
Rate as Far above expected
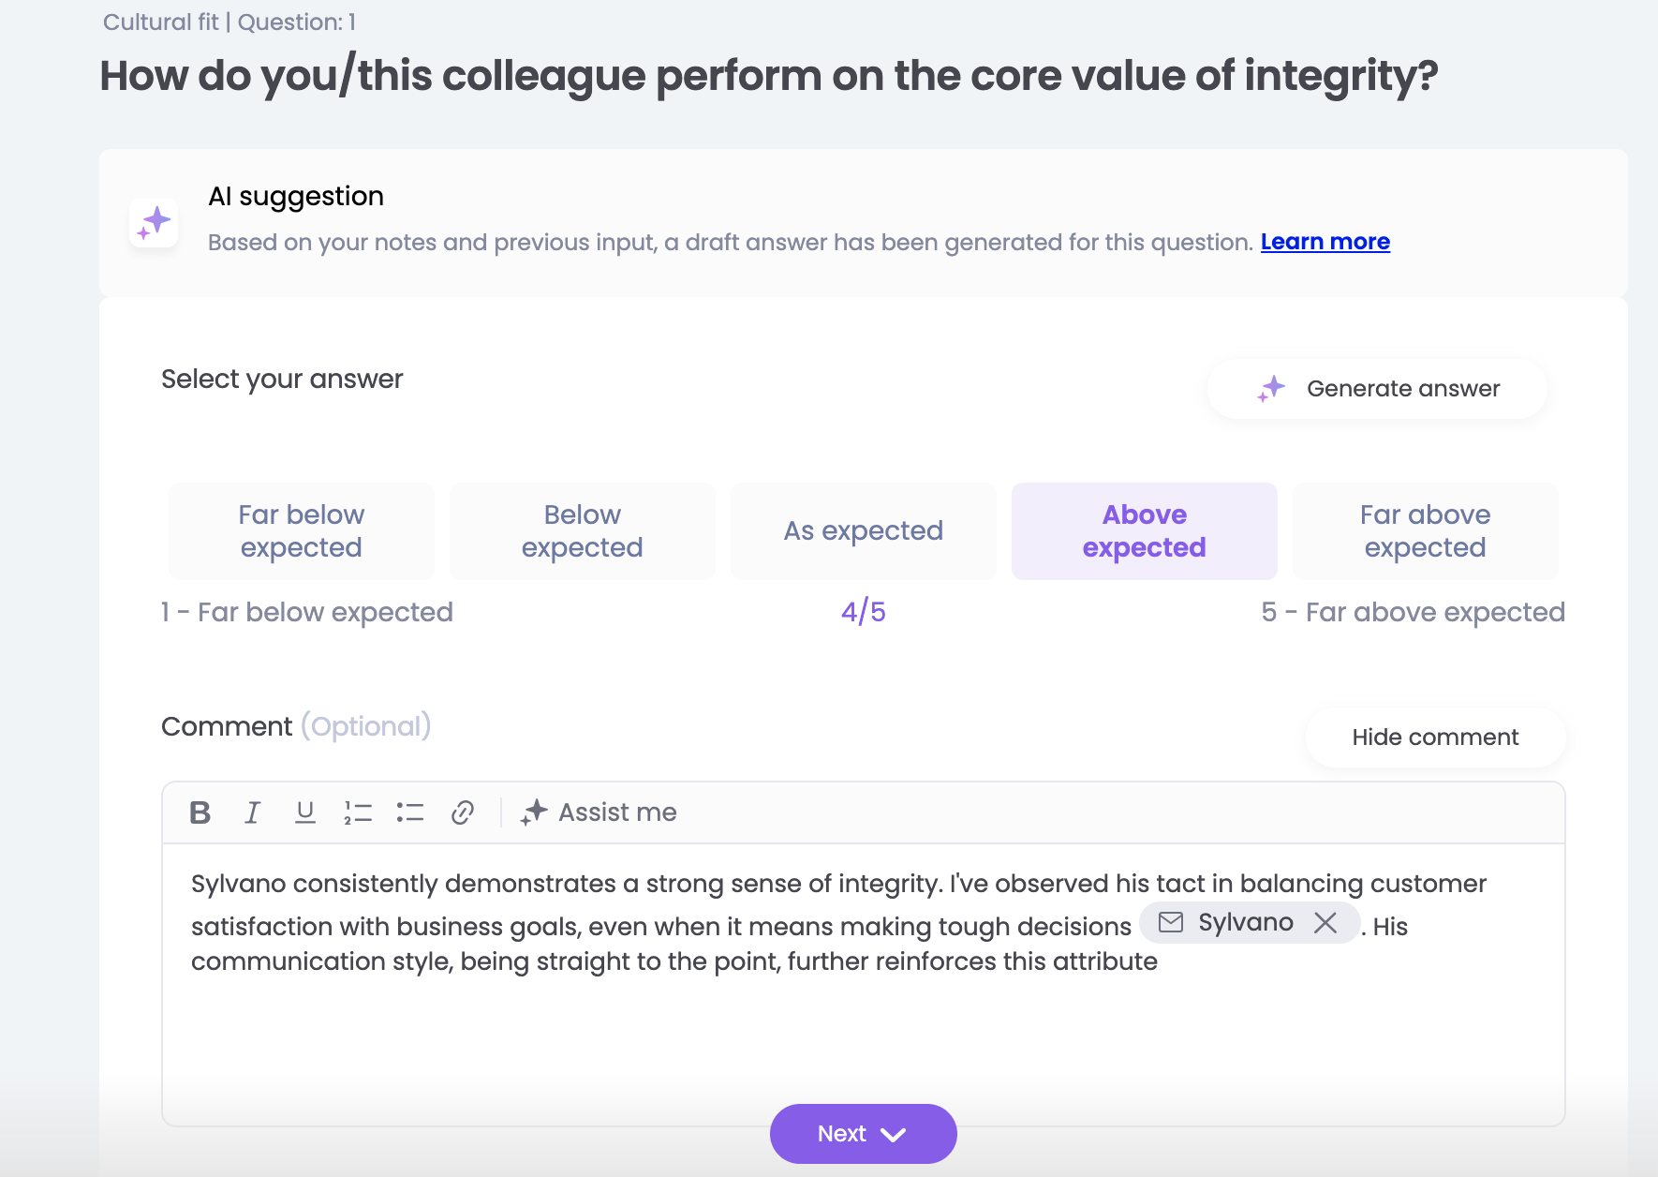point(1425,531)
